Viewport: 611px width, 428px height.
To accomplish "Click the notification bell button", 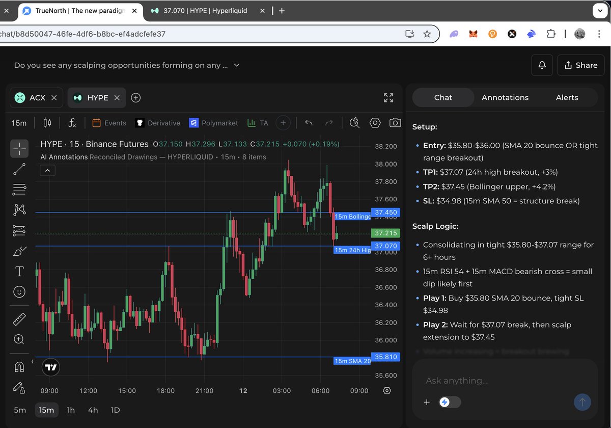I will click(542, 65).
